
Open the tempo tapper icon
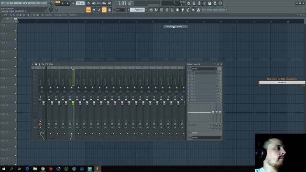(x=188, y=10)
